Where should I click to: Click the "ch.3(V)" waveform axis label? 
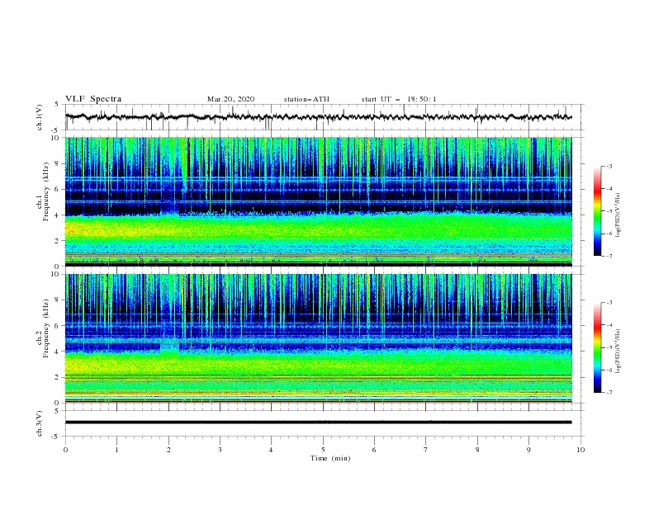[x=40, y=423]
